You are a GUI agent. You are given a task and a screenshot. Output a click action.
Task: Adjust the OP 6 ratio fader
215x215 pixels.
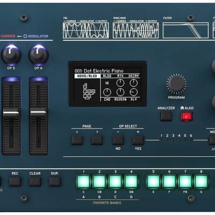click(38, 113)
